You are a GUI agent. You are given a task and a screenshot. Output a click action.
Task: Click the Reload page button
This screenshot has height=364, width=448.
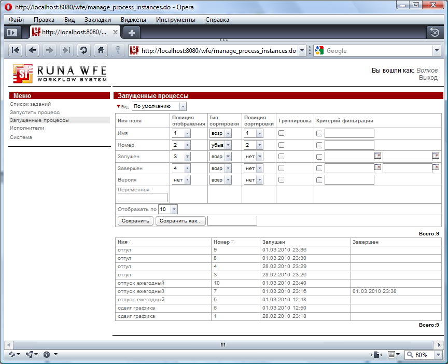click(x=83, y=50)
